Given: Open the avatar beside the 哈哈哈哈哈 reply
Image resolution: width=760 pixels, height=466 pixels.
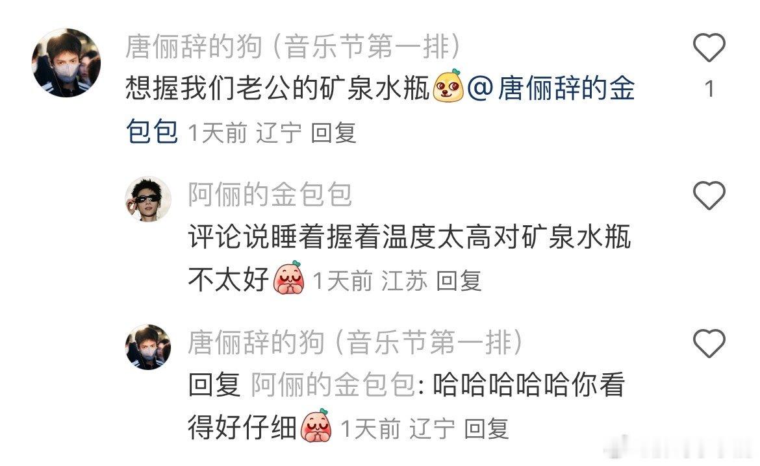Looking at the screenshot, I should coord(148,347).
